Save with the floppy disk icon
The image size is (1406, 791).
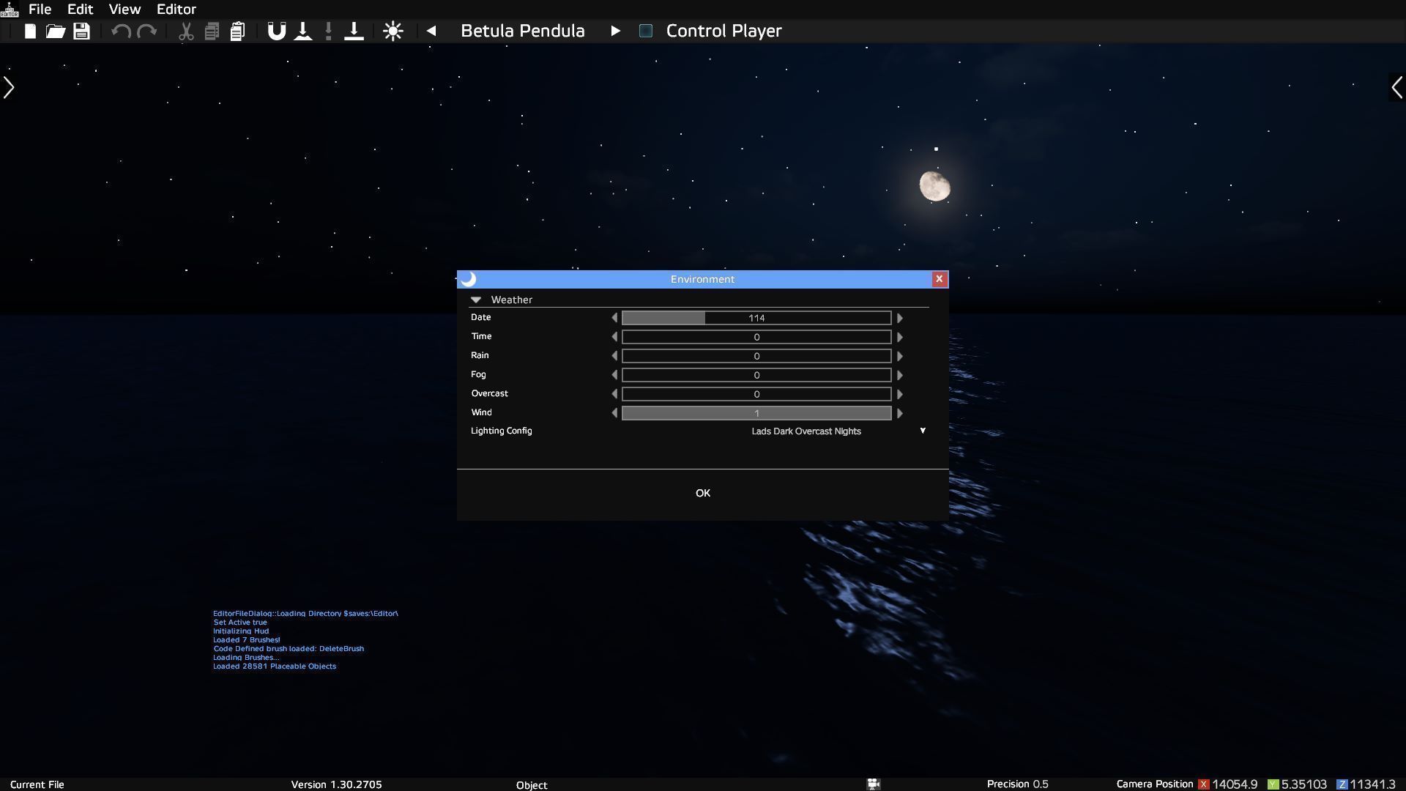pos(81,31)
